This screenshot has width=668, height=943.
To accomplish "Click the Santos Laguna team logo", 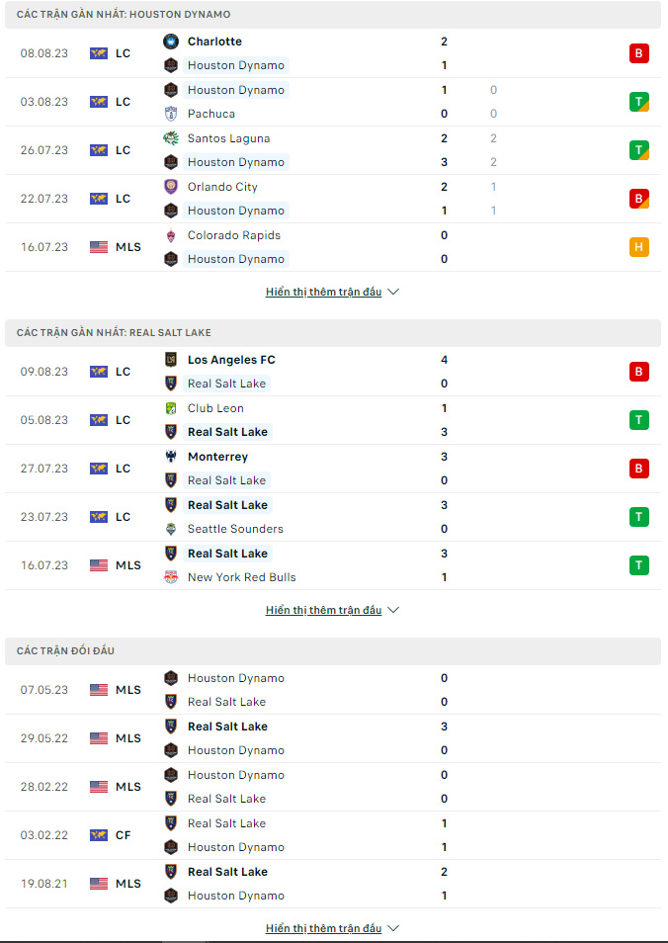I will [x=171, y=138].
